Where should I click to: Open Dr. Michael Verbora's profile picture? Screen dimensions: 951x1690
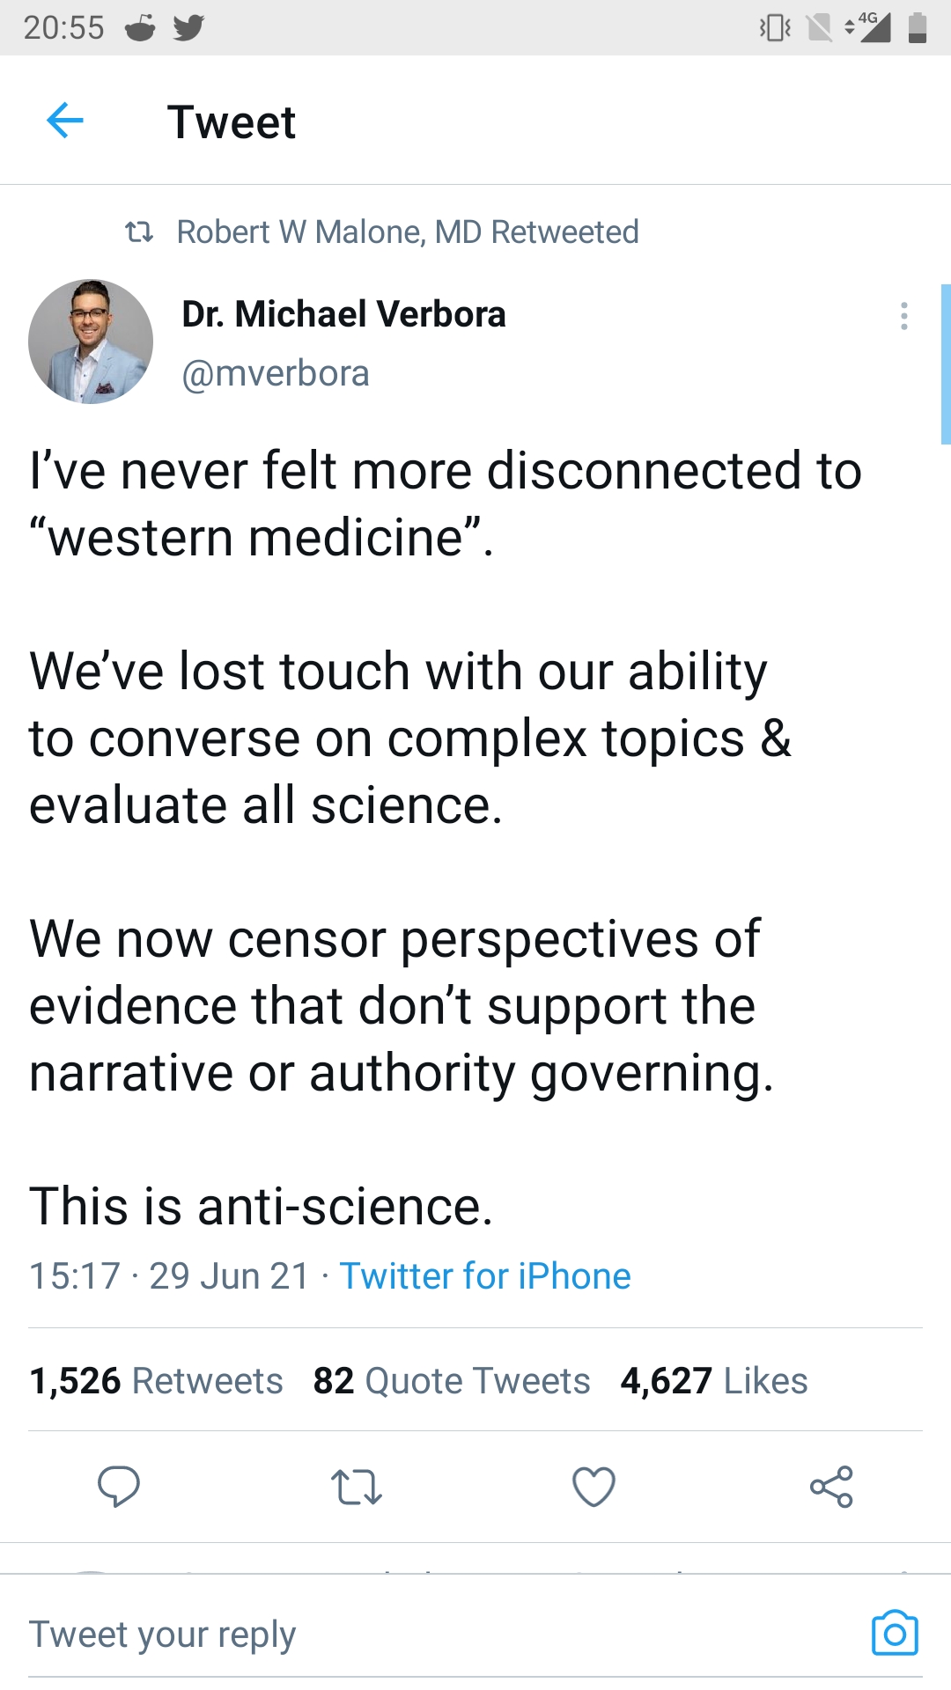coord(91,342)
